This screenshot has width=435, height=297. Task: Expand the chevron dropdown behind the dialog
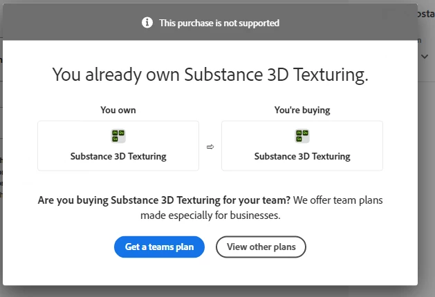424,57
